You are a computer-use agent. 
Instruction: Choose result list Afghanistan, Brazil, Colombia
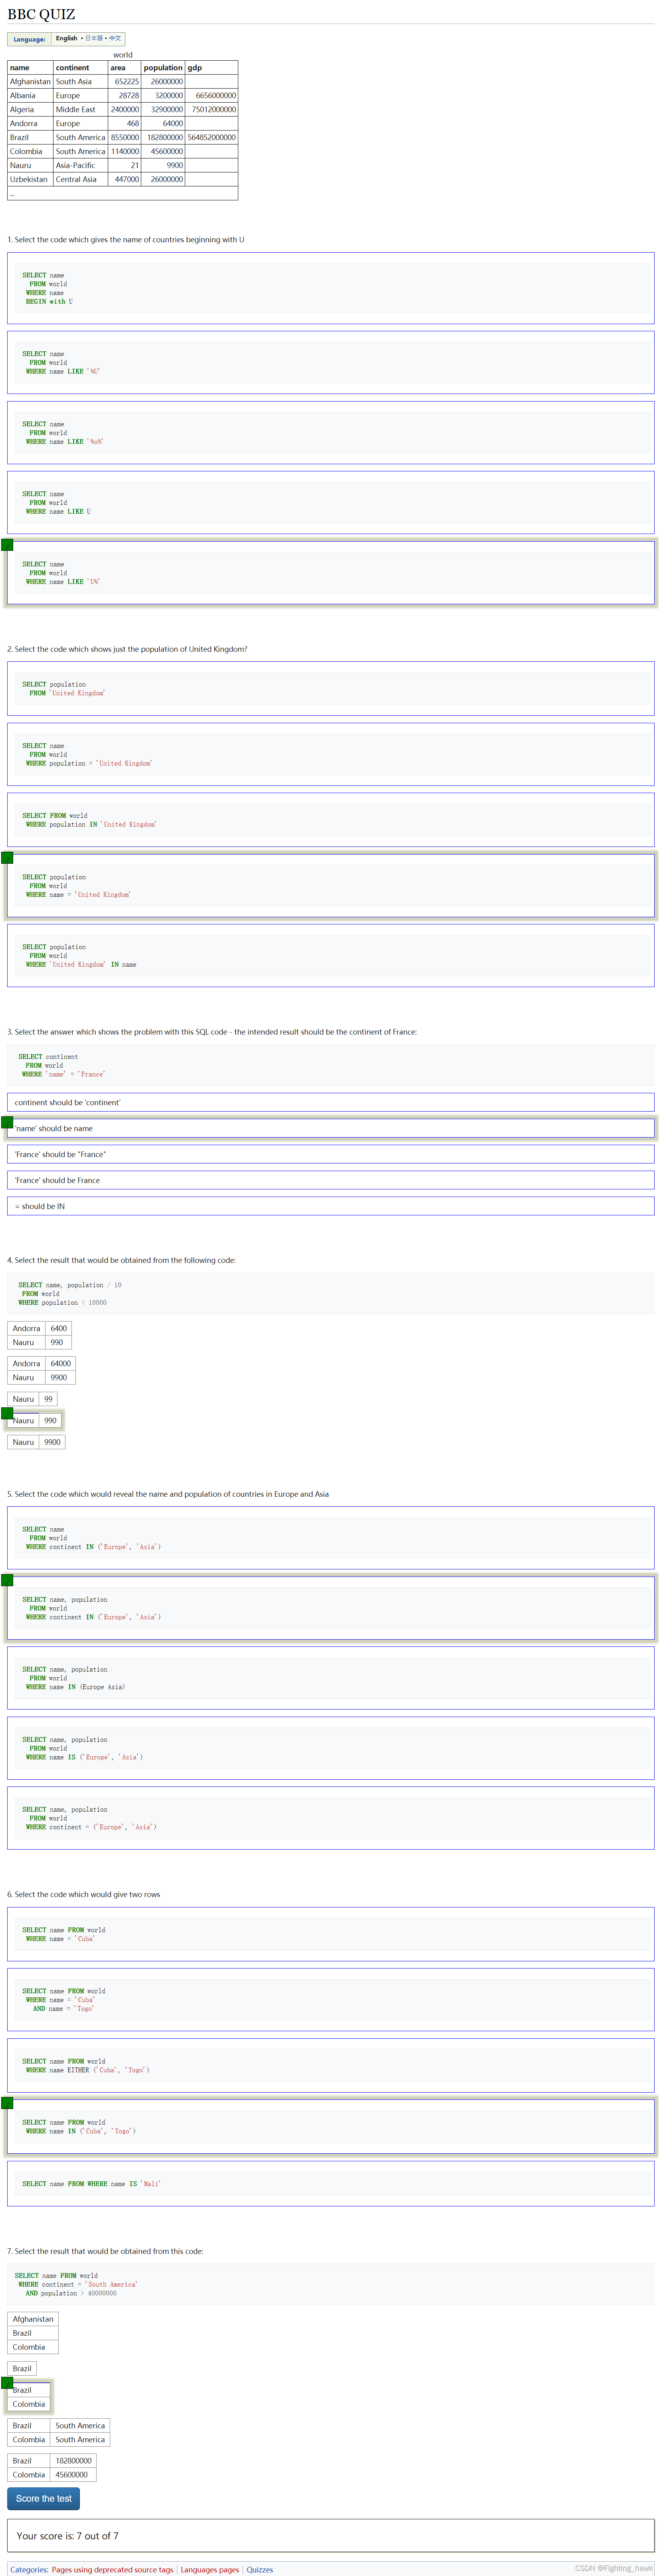point(33,2333)
